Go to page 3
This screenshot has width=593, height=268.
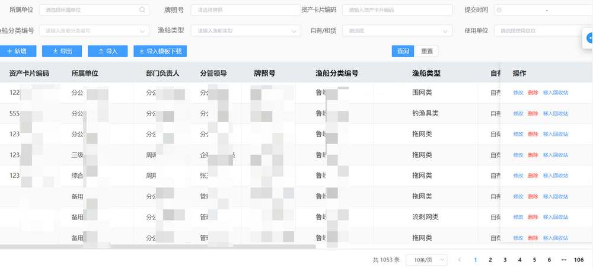click(x=505, y=260)
